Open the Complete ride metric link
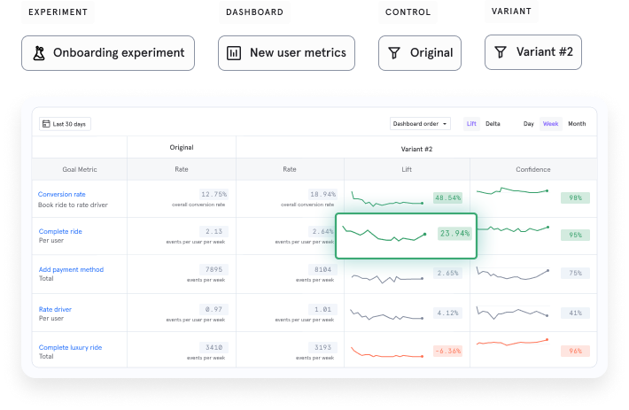The image size is (629, 410). coord(60,231)
